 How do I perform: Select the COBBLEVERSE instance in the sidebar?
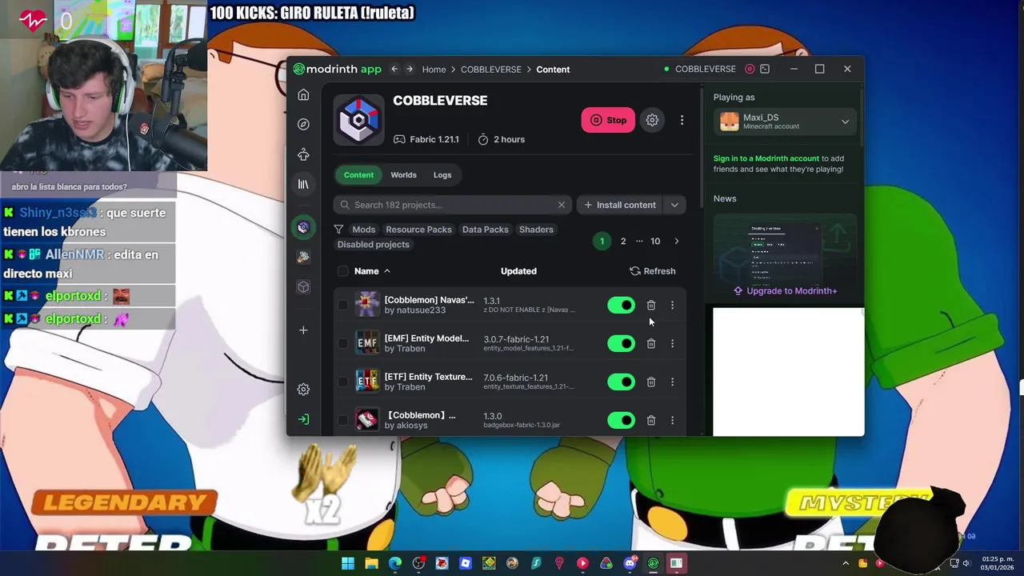pos(303,227)
